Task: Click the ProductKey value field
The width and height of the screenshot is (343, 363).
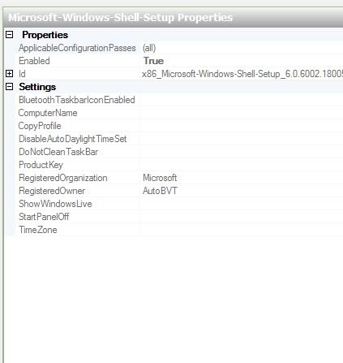Action: point(242,165)
